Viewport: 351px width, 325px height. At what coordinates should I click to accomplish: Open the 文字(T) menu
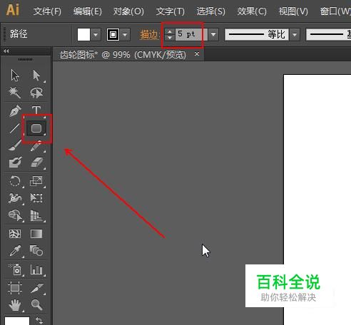[x=170, y=11]
